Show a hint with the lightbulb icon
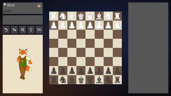The height and width of the screenshot is (96, 171). click(x=31, y=30)
